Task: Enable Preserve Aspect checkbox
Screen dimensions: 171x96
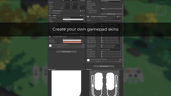Action: (x=102, y=12)
